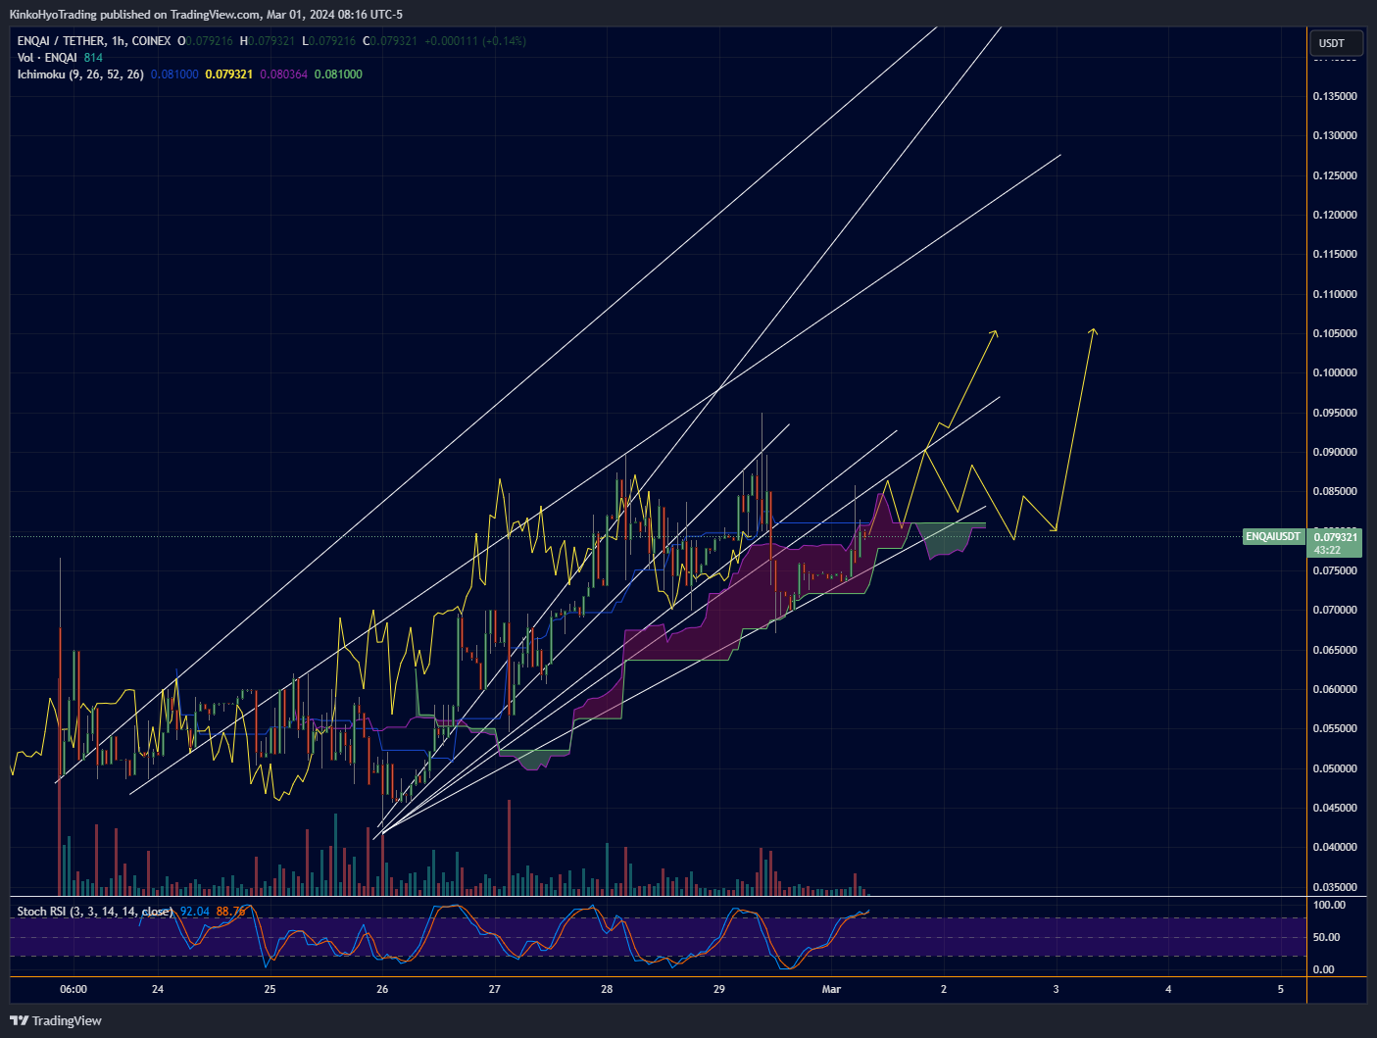Click price axis label 0.065000

pos(1335,650)
